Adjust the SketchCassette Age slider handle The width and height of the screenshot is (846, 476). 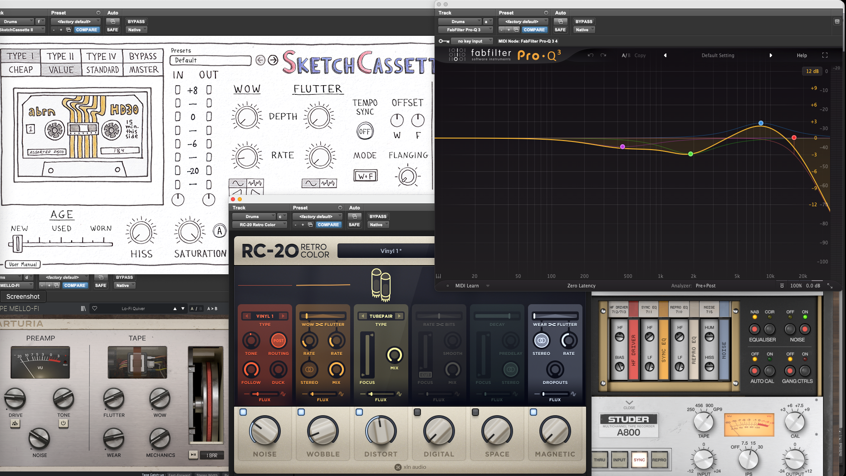tap(17, 244)
